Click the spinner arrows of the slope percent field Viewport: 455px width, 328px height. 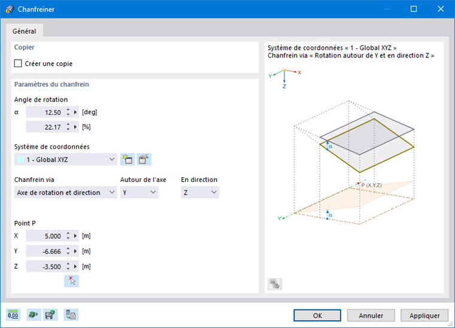click(68, 127)
